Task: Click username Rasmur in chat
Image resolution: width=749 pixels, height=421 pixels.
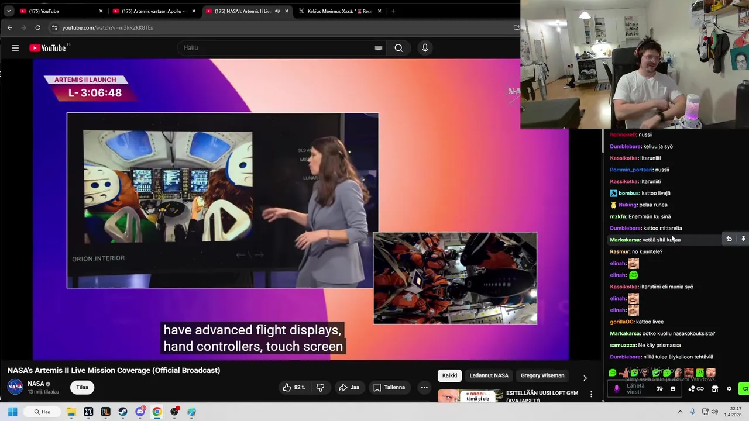Action: pyautogui.click(x=620, y=251)
